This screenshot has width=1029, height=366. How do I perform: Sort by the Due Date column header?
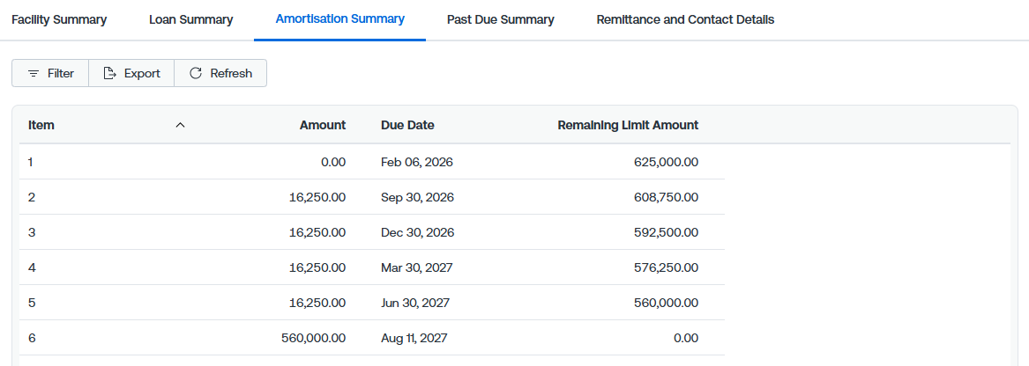coord(407,125)
